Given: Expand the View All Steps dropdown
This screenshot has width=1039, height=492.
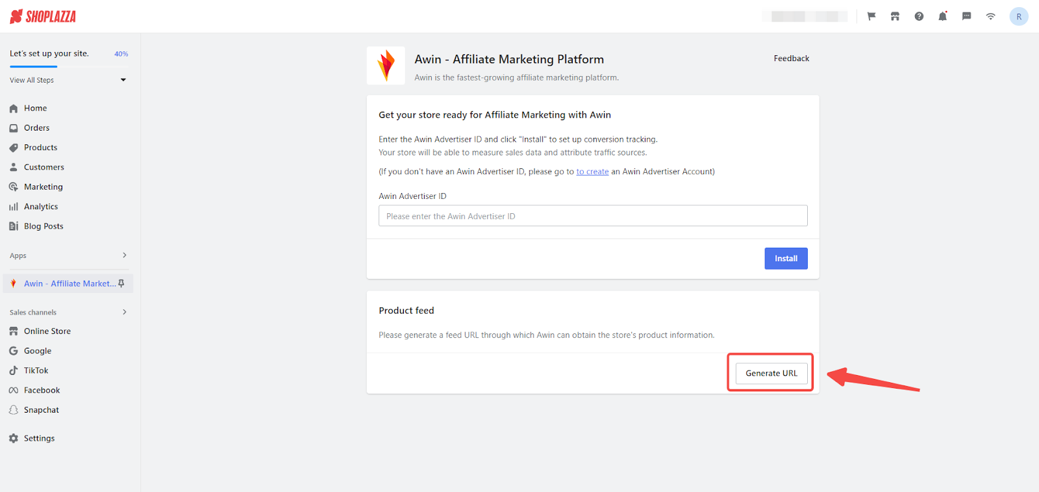Looking at the screenshot, I should coord(123,80).
